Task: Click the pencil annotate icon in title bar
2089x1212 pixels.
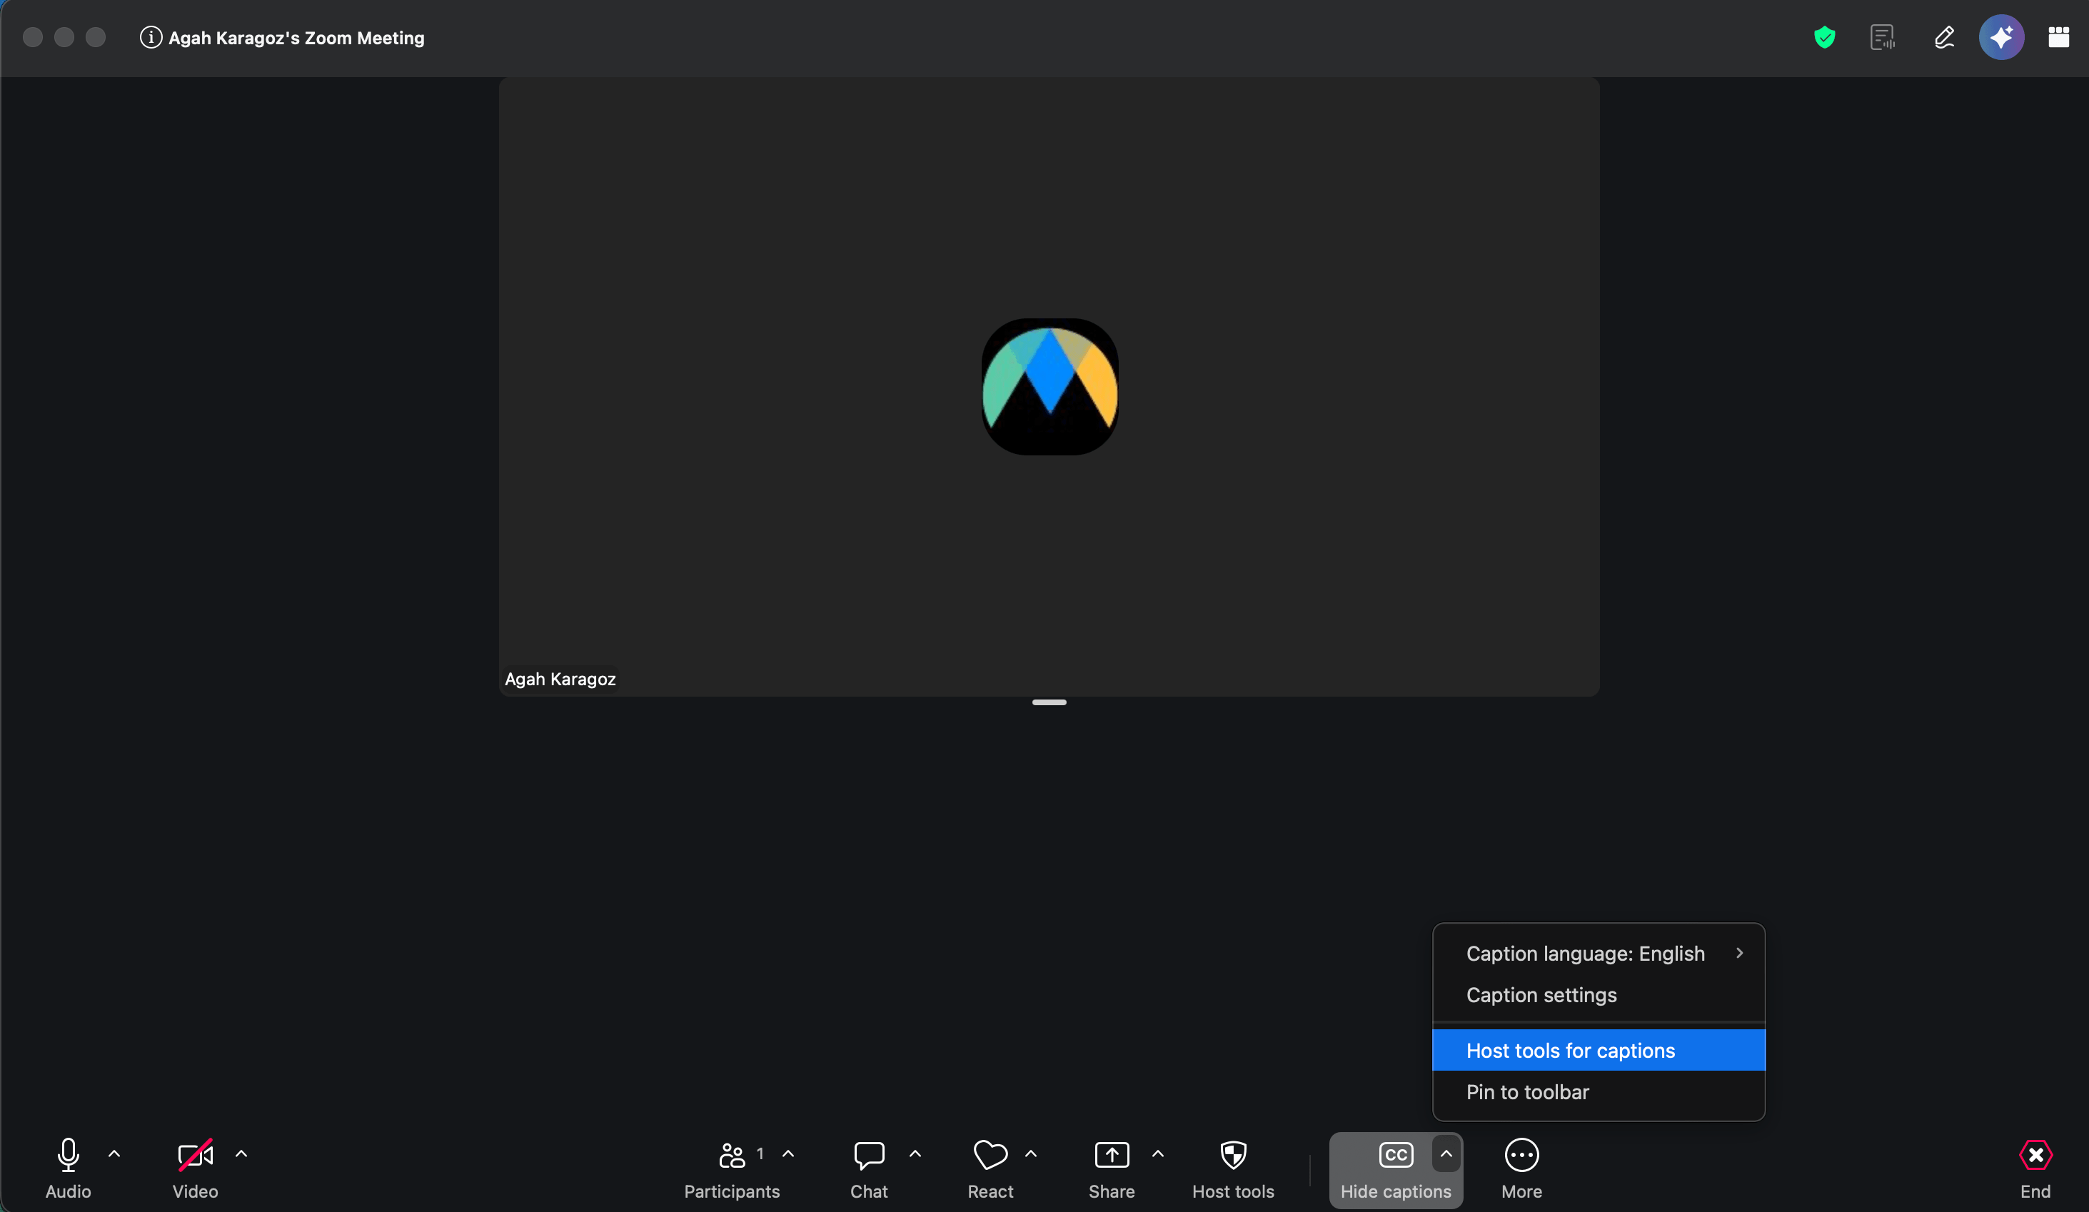Action: pyautogui.click(x=1944, y=37)
